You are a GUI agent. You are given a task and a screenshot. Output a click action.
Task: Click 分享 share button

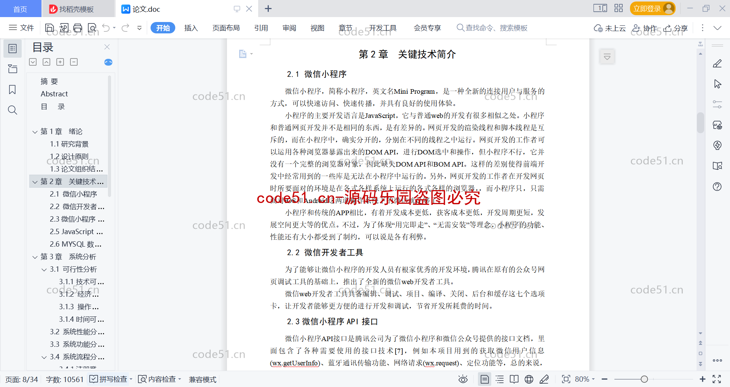(x=676, y=28)
